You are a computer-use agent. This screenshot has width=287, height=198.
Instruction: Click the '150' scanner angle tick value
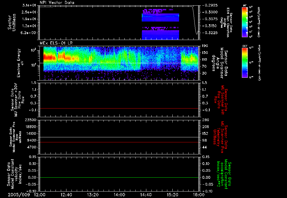coord(205,53)
